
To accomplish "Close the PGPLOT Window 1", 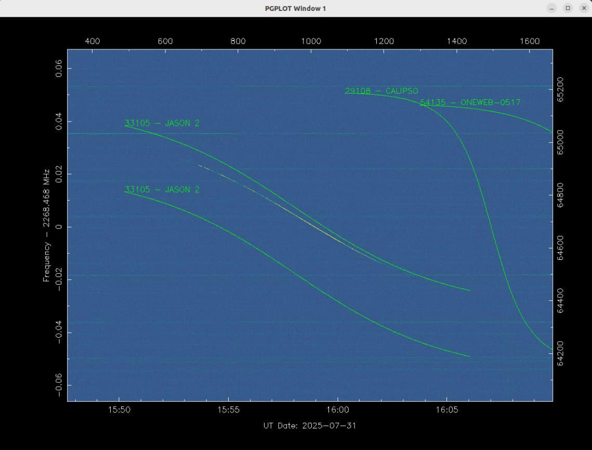I will pos(584,8).
